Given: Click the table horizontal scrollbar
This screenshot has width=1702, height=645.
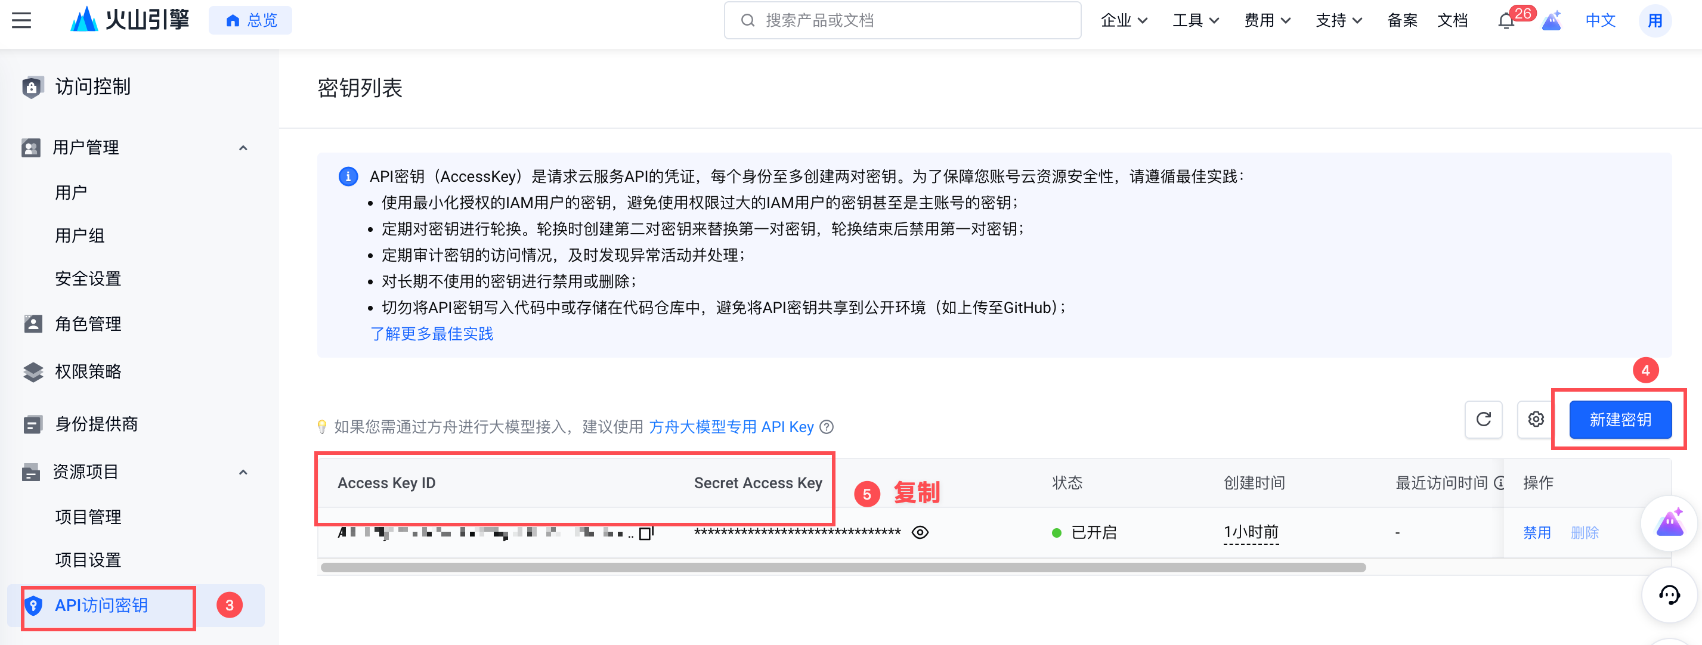Looking at the screenshot, I should click(843, 568).
